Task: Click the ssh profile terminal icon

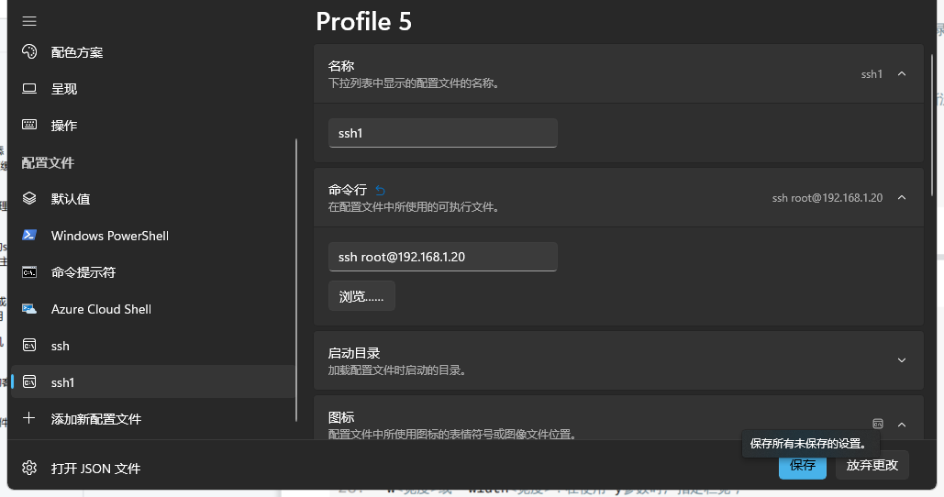Action: pyautogui.click(x=29, y=346)
